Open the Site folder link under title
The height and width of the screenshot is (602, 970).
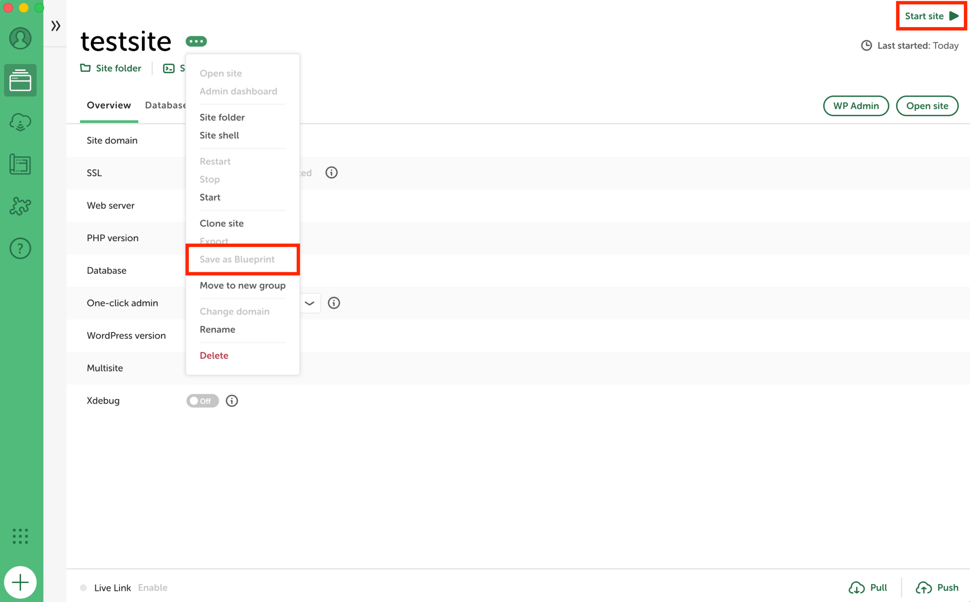click(x=111, y=68)
